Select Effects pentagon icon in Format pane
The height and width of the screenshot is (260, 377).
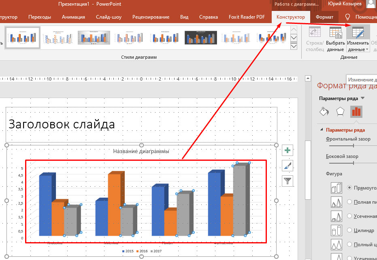(x=340, y=112)
